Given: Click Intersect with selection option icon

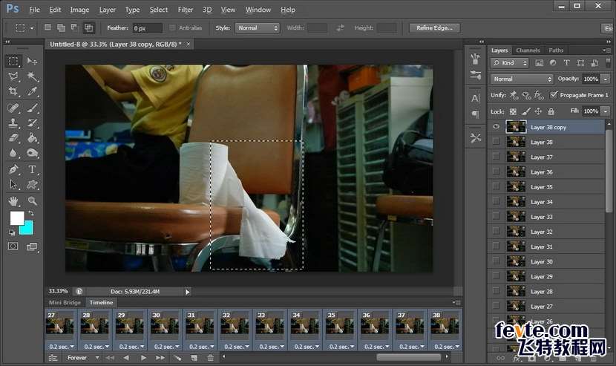Looking at the screenshot, I should (x=89, y=27).
